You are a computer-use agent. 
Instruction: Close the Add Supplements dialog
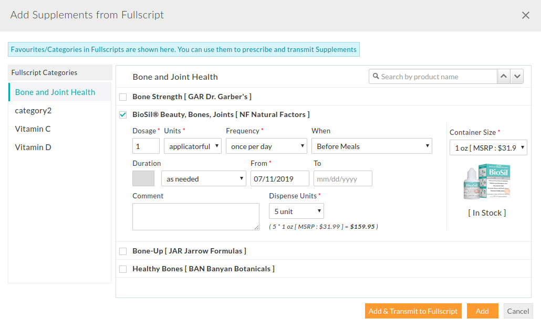[x=526, y=15]
